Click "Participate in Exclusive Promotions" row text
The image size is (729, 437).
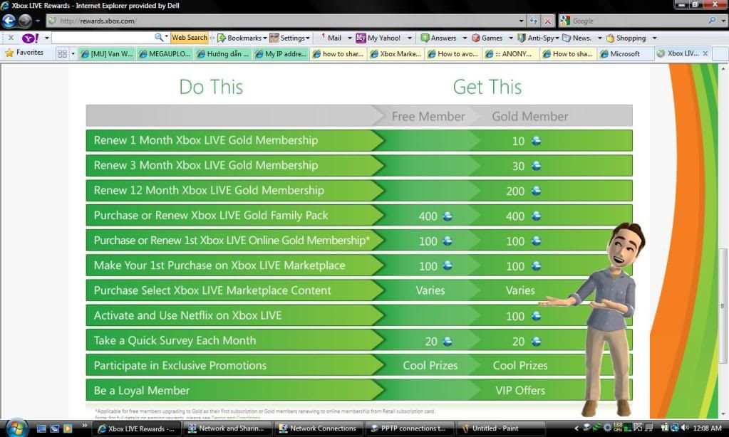tap(180, 366)
